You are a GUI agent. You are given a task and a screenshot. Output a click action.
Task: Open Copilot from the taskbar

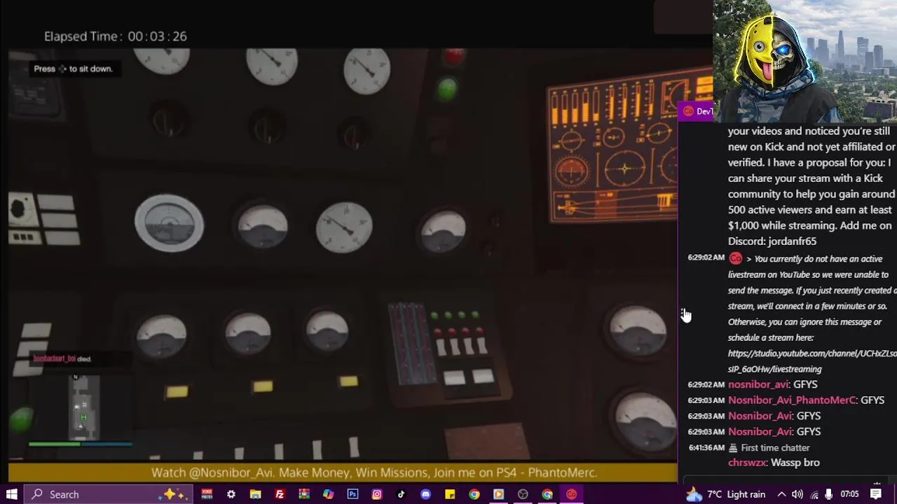click(x=328, y=494)
